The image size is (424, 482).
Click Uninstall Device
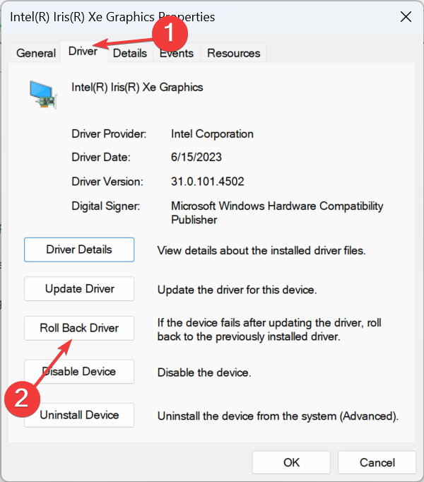79,416
